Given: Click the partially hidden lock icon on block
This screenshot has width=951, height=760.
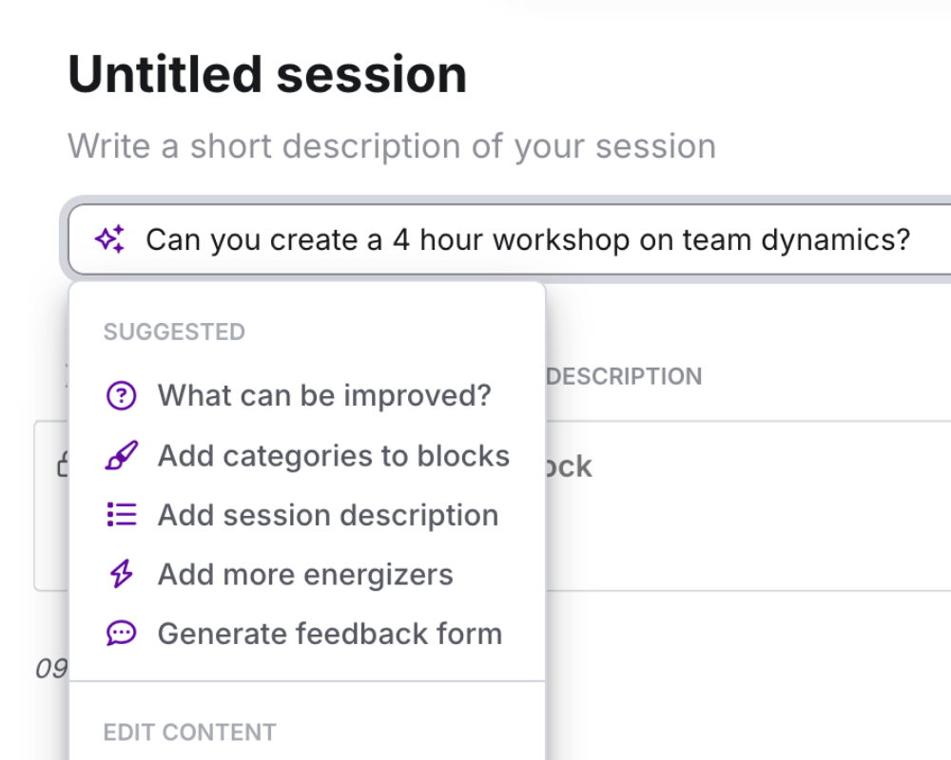Looking at the screenshot, I should [62, 465].
